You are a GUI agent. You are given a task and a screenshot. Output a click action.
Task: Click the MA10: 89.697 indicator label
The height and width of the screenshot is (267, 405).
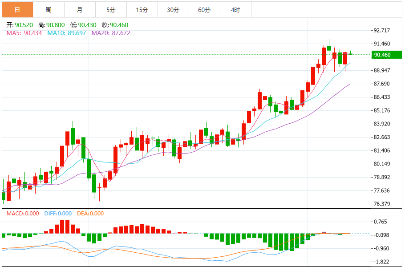pos(67,33)
